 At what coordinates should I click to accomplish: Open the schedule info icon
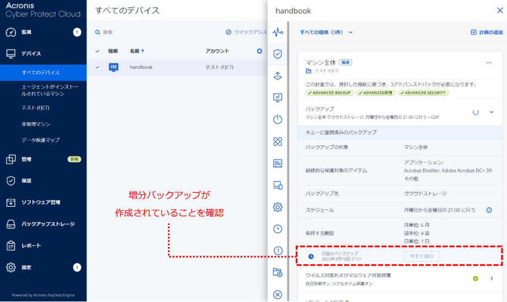[489, 210]
